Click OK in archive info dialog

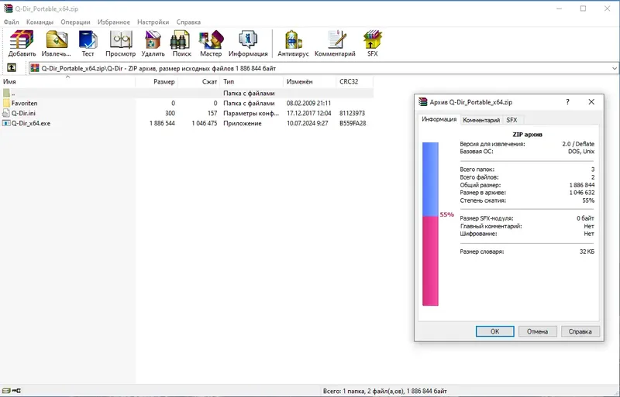(x=494, y=331)
